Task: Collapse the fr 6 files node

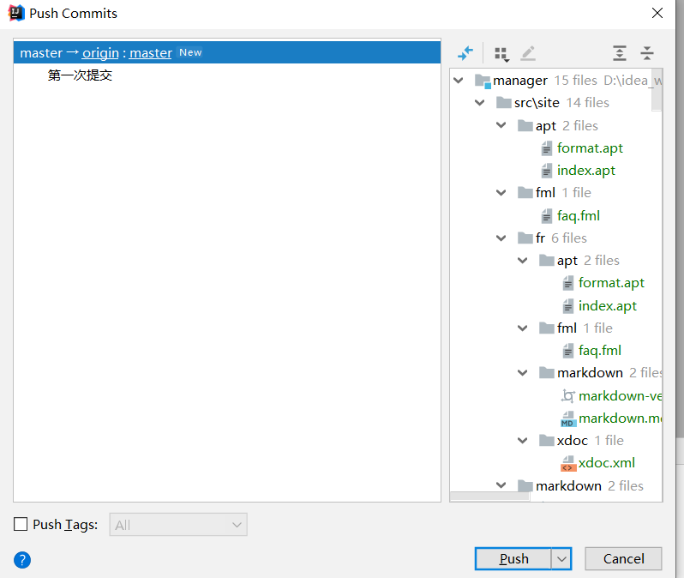Action: click(x=501, y=238)
